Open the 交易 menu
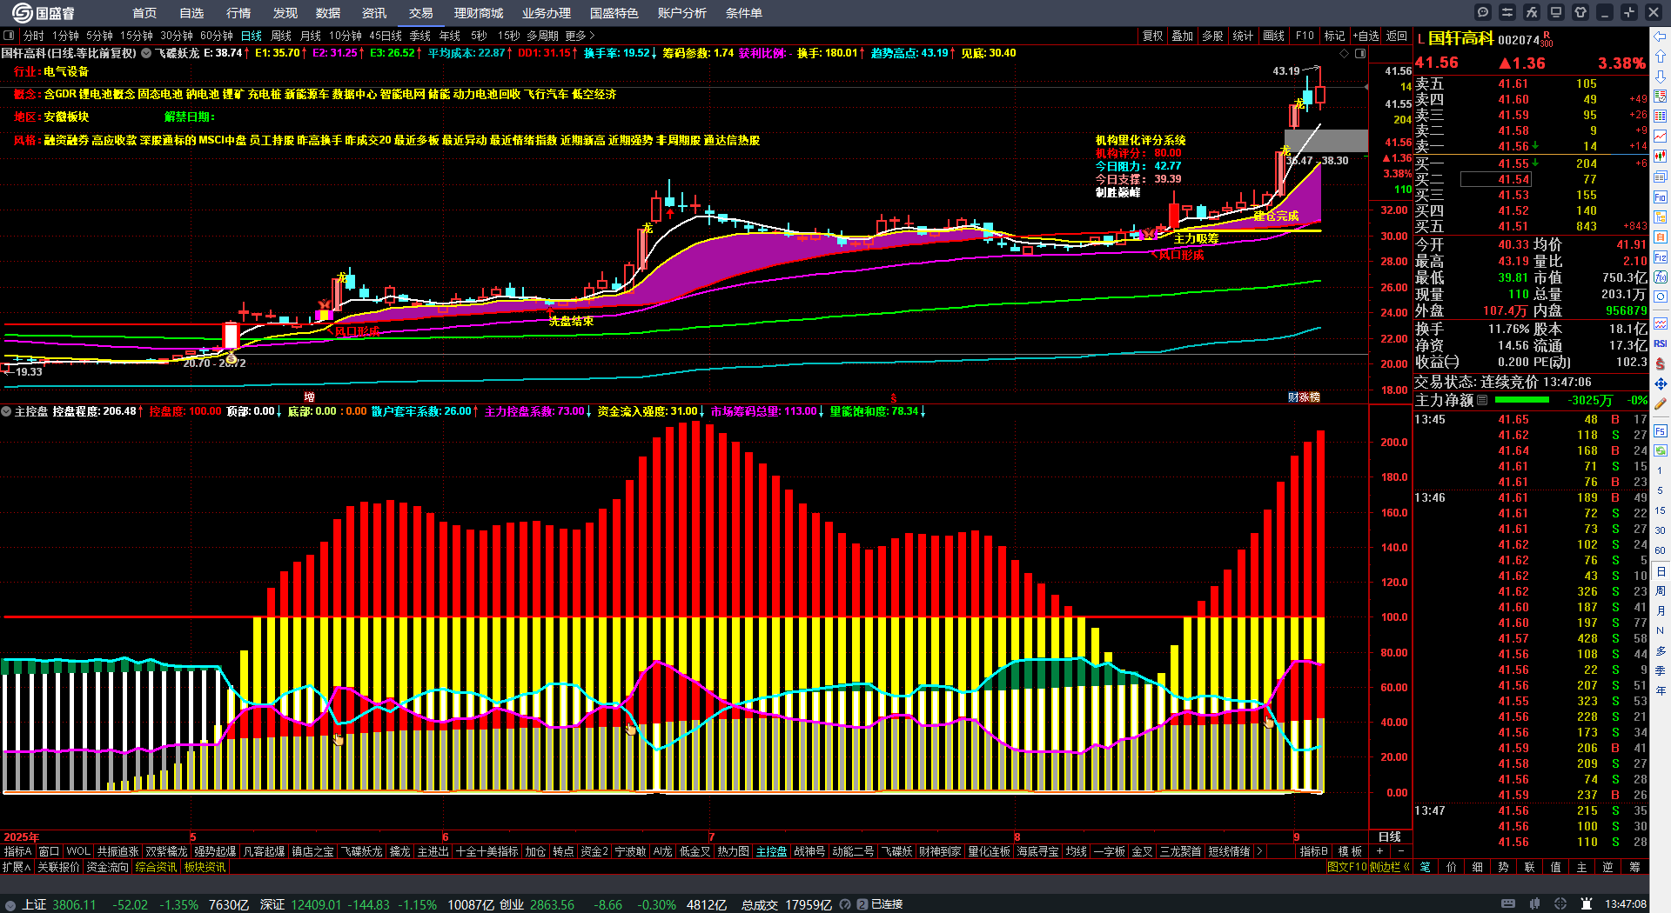 tap(421, 13)
